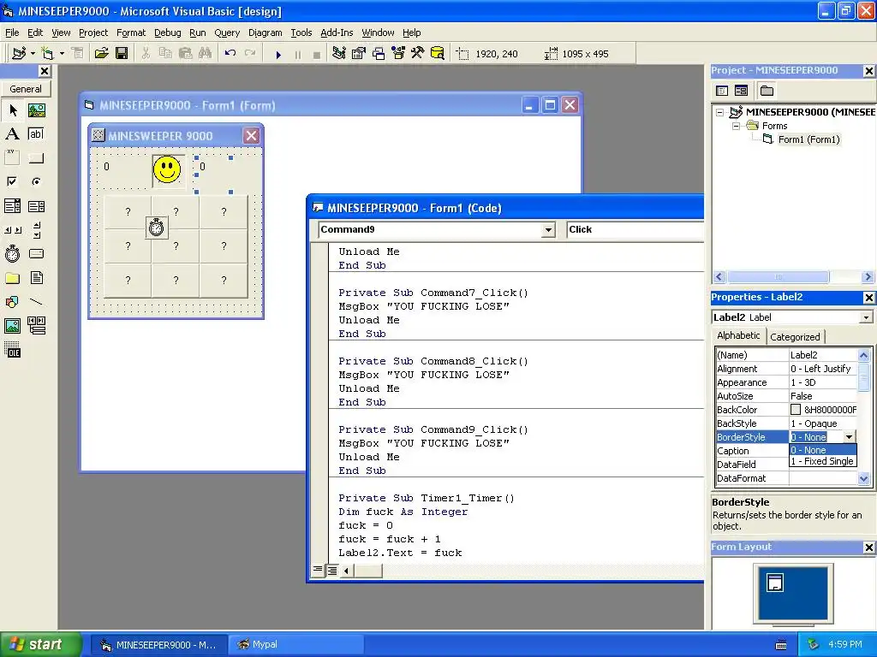Select the OLE container tool in the toolbox

click(12, 350)
